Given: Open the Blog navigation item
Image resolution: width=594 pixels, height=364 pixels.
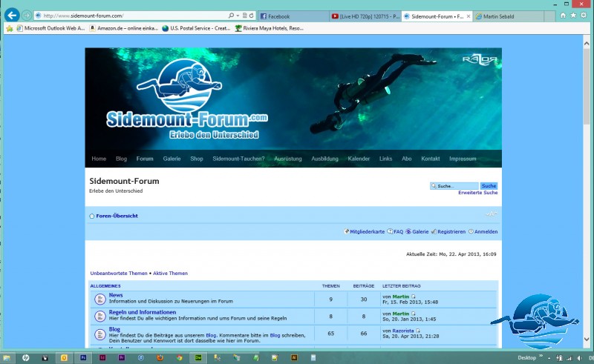Looking at the screenshot, I should [121, 159].
